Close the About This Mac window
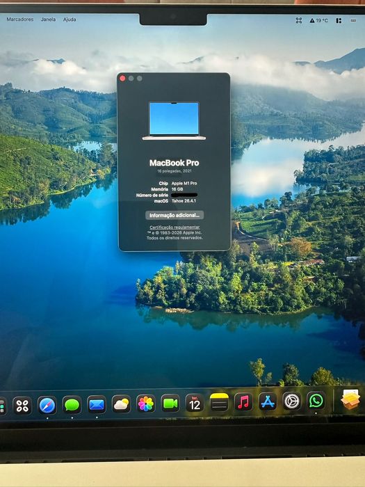 [122, 78]
